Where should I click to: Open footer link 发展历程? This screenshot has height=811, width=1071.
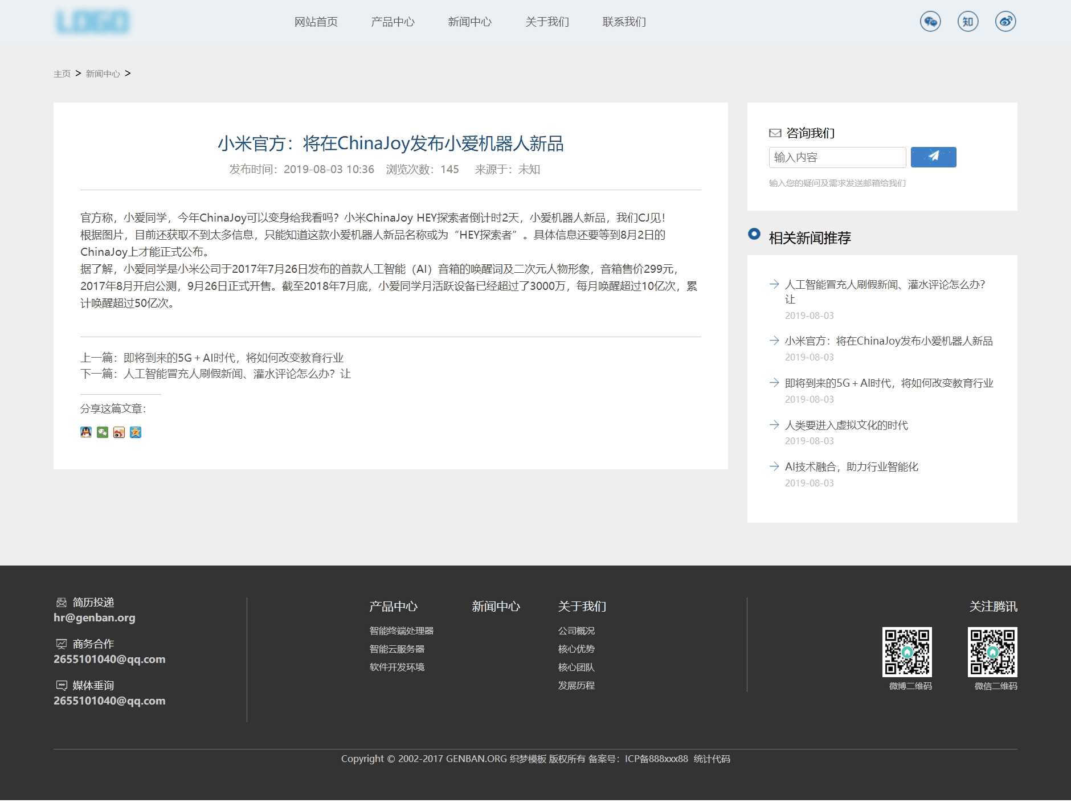pyautogui.click(x=576, y=686)
